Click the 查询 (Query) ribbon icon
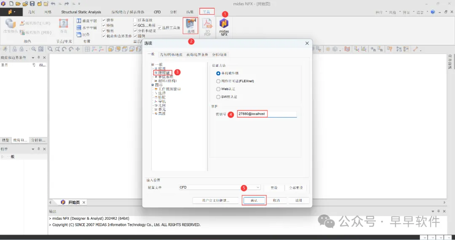455x240 pixels. 63,26
